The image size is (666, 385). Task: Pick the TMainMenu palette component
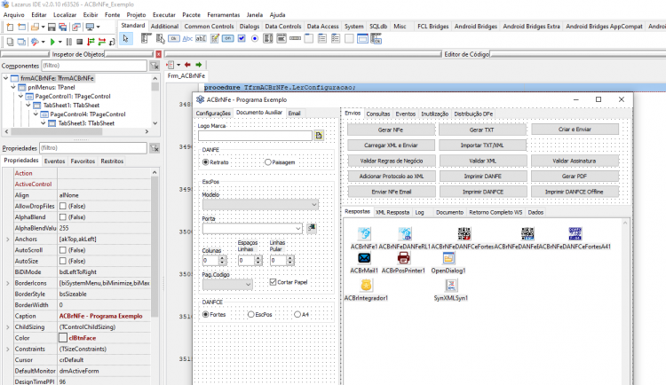(x=146, y=39)
